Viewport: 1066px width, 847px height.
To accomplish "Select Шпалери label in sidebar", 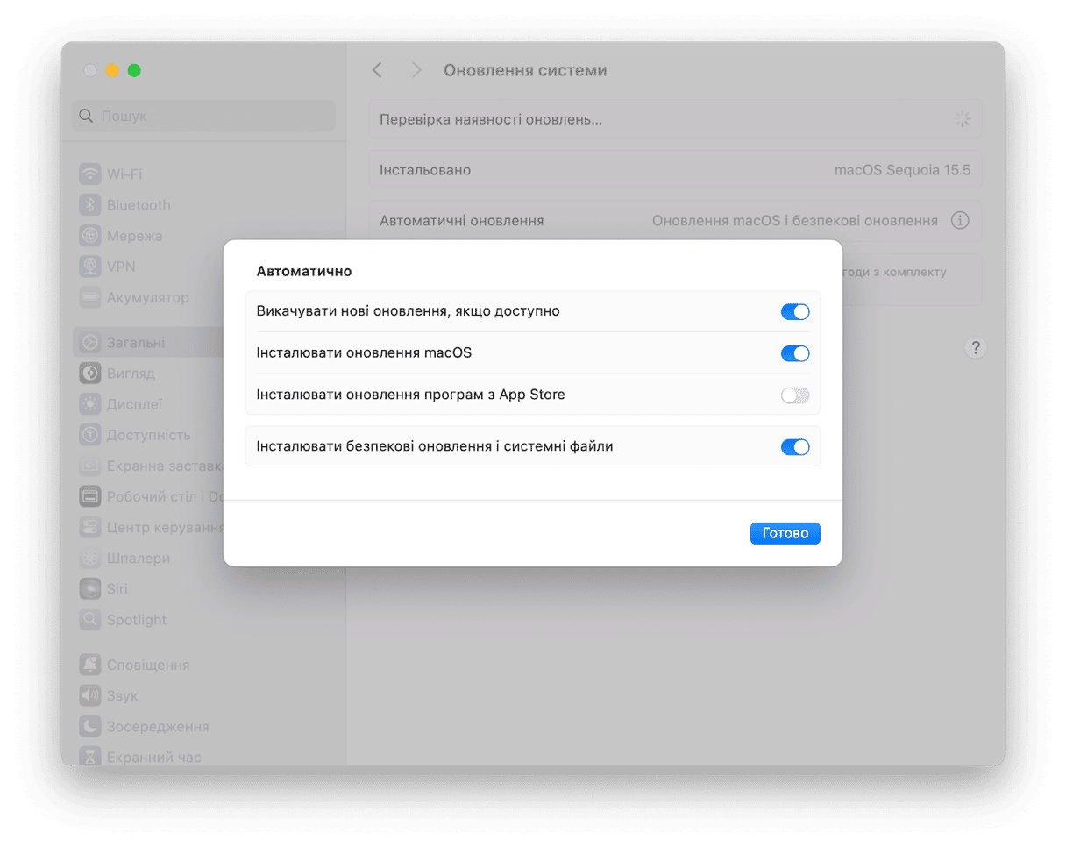I will (x=139, y=559).
